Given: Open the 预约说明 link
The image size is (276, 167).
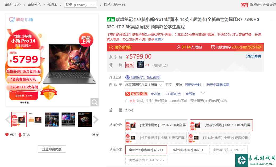Looking at the screenshot, I should 253,56.
